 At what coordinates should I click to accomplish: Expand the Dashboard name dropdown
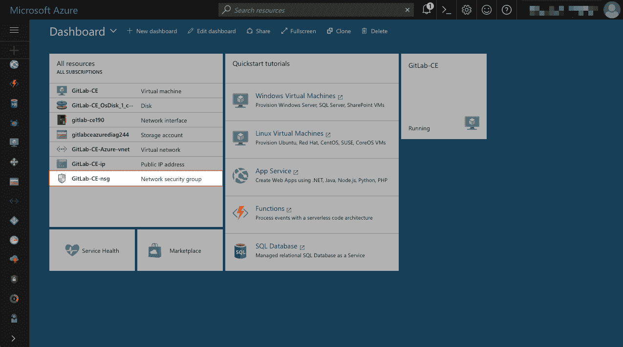tap(114, 31)
